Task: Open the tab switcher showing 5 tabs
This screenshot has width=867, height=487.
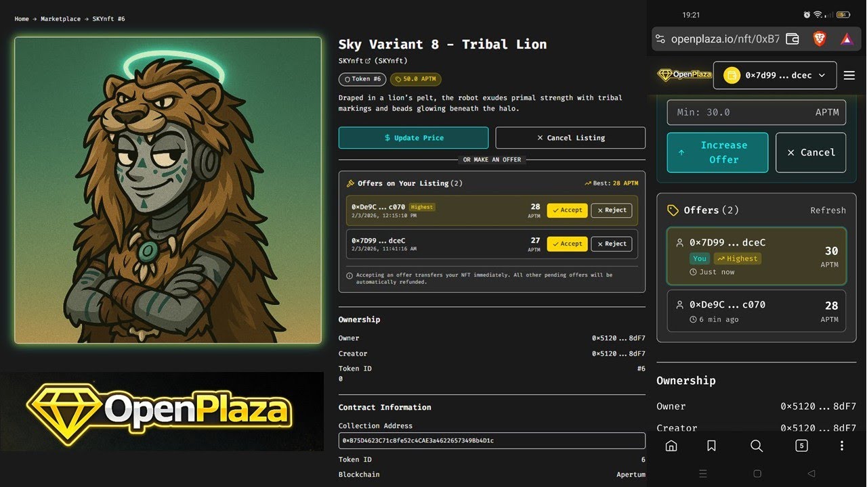Action: (801, 446)
